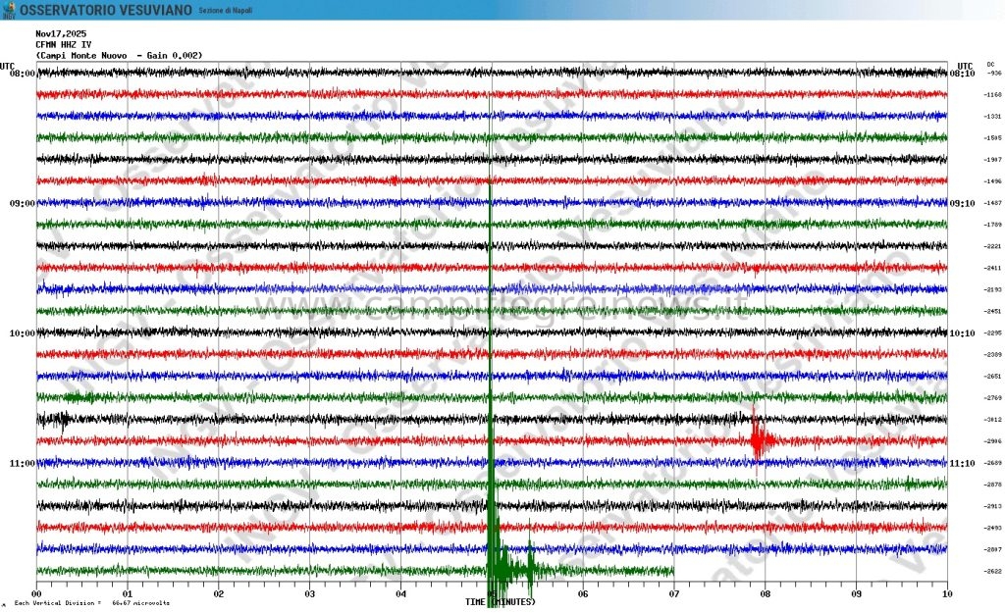Click the 09:00 time label on left
This screenshot has height=613, width=1005.
(x=23, y=203)
